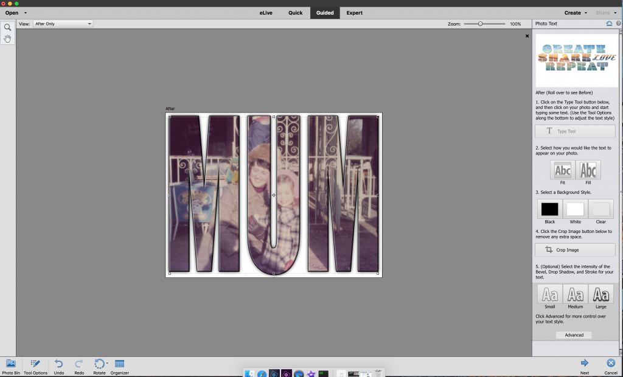Viewport: 623px width, 377px height.
Task: Expand the Share dropdown
Action: pyautogui.click(x=606, y=13)
